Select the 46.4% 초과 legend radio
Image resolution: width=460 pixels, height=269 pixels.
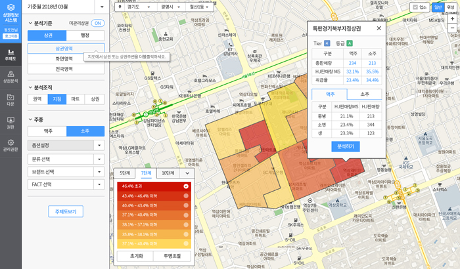pos(186,186)
